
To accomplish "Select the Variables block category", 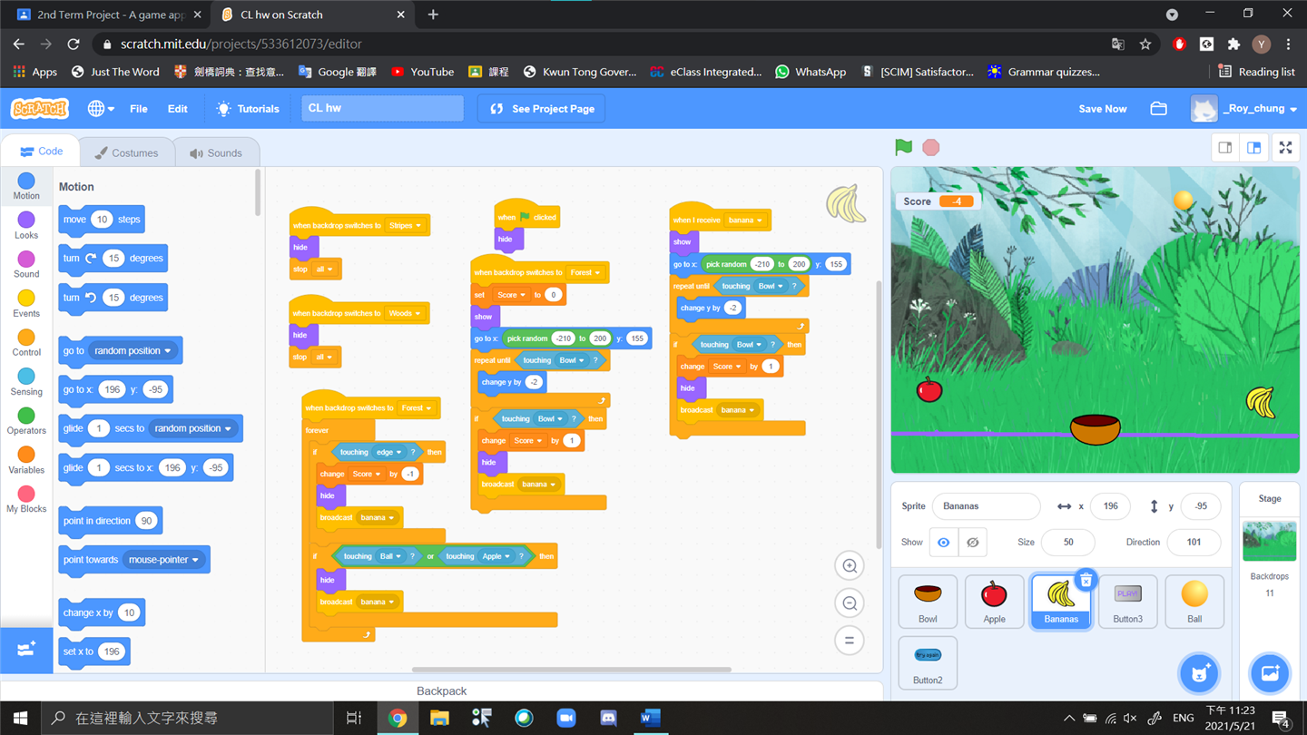I will pos(26,460).
